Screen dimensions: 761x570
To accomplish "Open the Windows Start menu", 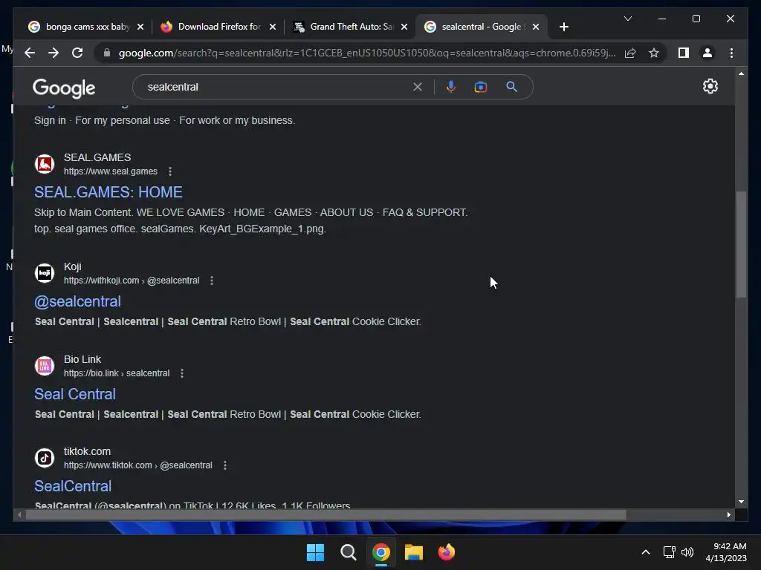I will click(315, 552).
